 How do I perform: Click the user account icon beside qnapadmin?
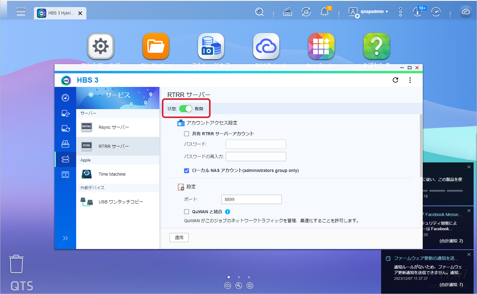[353, 12]
